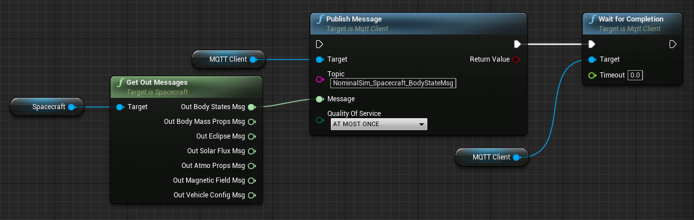
Task: Click the Out Body States Msg pin
Action: [x=251, y=107]
